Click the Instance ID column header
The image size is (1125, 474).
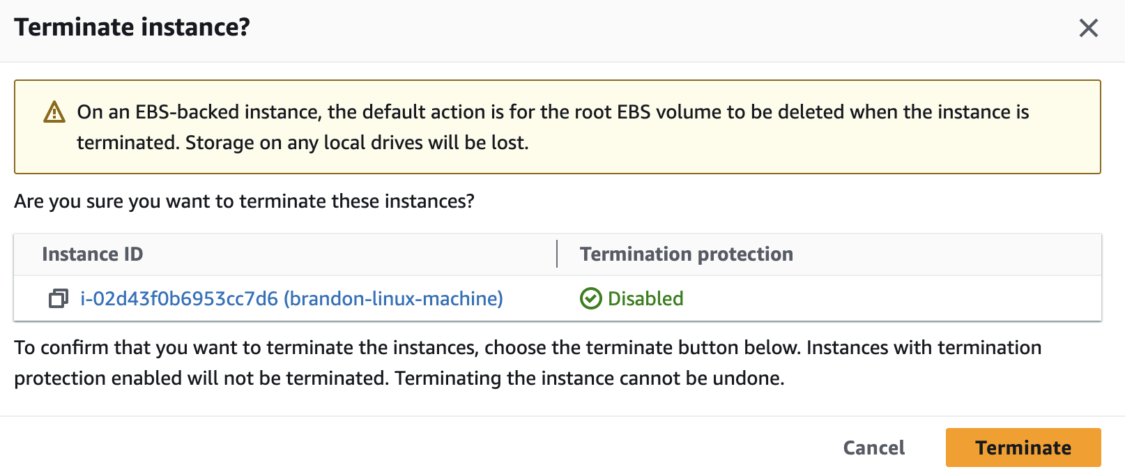(x=93, y=254)
